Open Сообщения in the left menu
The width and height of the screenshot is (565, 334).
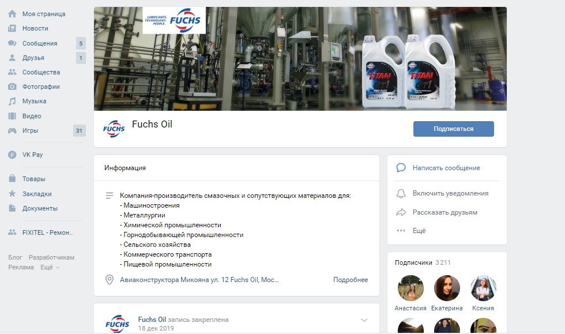click(40, 43)
